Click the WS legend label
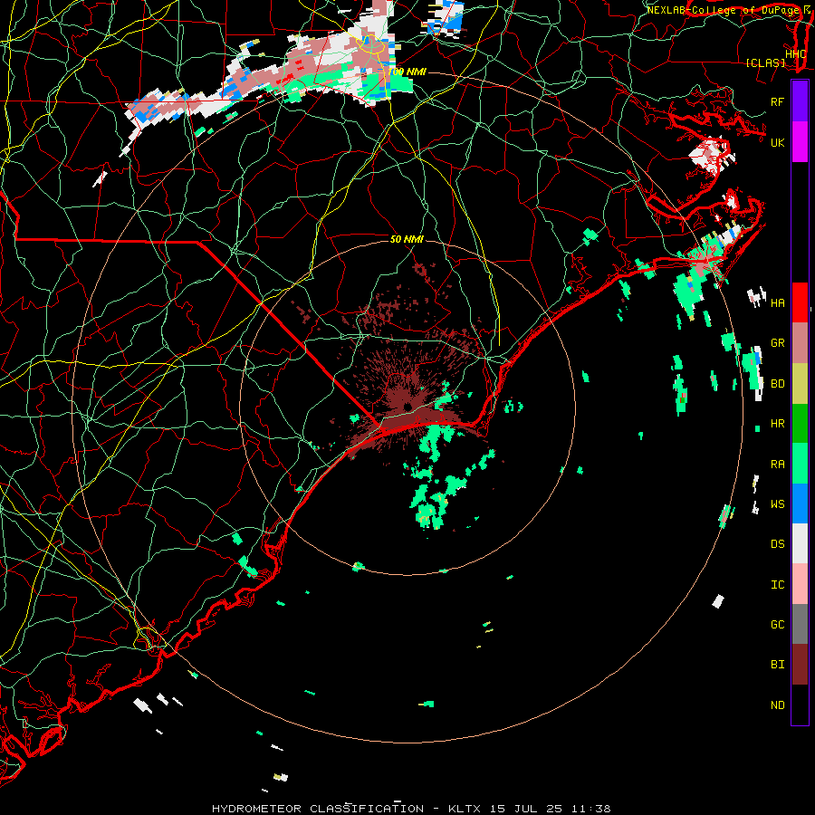 tap(777, 503)
